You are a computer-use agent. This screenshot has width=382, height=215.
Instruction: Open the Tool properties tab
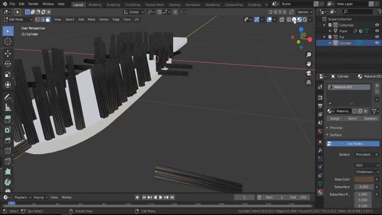(x=320, y=87)
